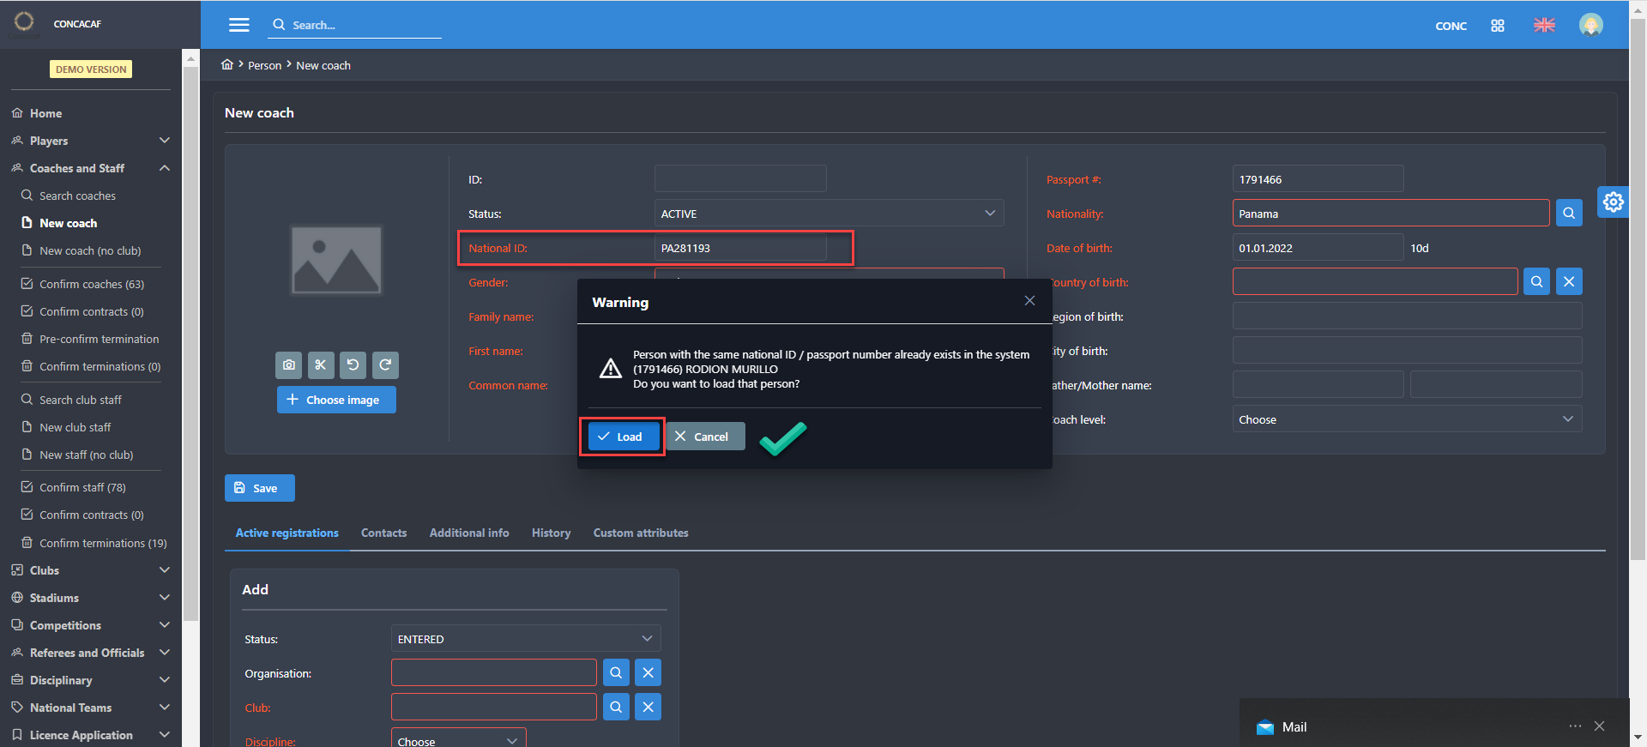Click Load in the Warning dialog
Image resolution: width=1647 pixels, height=747 pixels.
[623, 437]
